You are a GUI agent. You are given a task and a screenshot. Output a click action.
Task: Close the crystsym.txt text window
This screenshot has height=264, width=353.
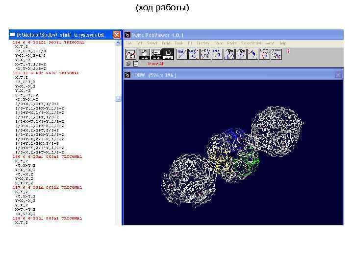(117, 35)
